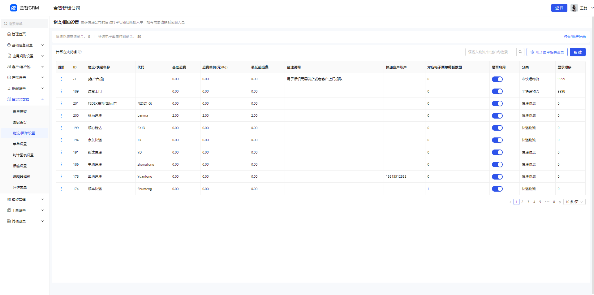Focus the 物流/快递名称 search input field
Viewport: 594px width, 295px height.
(x=491, y=52)
